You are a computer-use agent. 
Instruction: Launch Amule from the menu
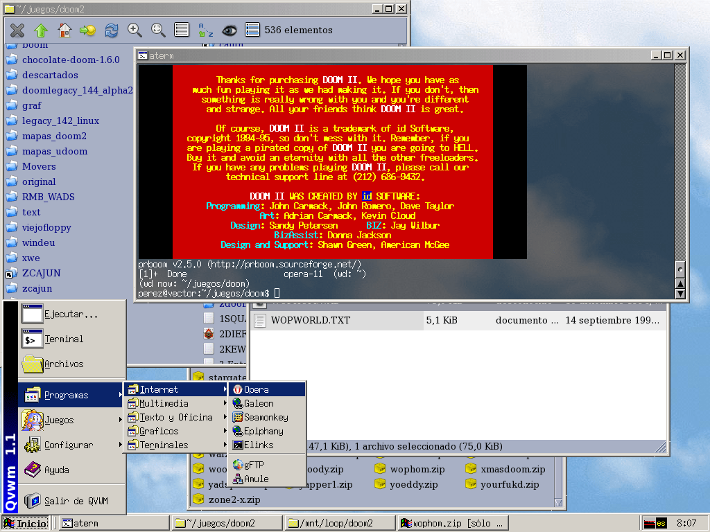(x=268, y=479)
